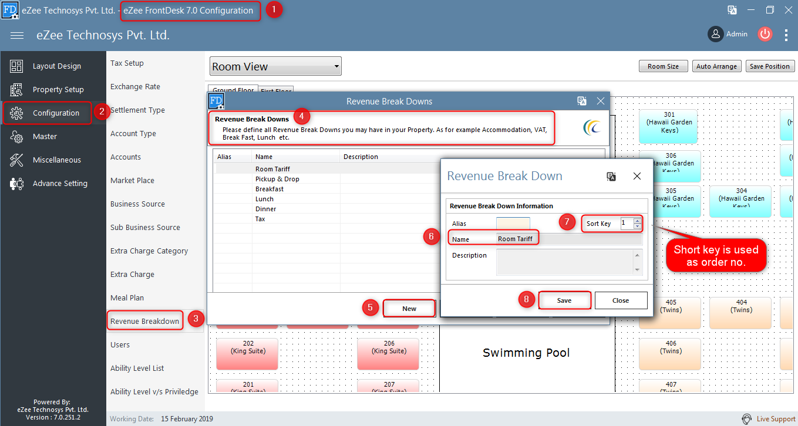Switch to the Ground Floor tab
This screenshot has height=426, width=798.
(233, 90)
